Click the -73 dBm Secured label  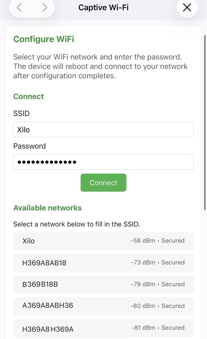click(x=158, y=262)
